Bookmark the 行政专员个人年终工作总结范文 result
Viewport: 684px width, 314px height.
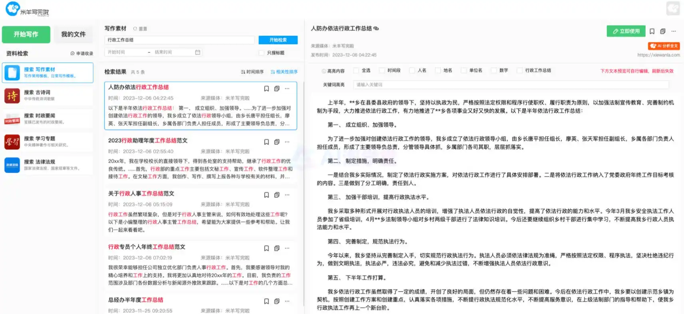coord(266,248)
